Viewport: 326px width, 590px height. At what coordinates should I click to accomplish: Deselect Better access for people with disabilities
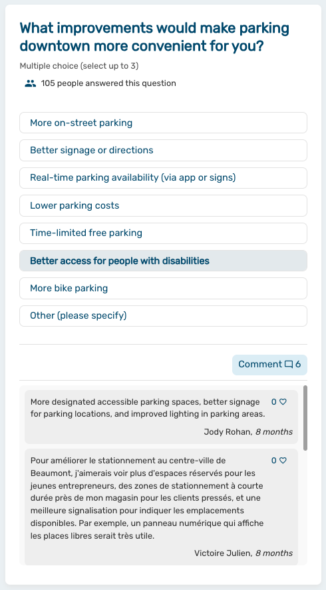click(x=164, y=261)
